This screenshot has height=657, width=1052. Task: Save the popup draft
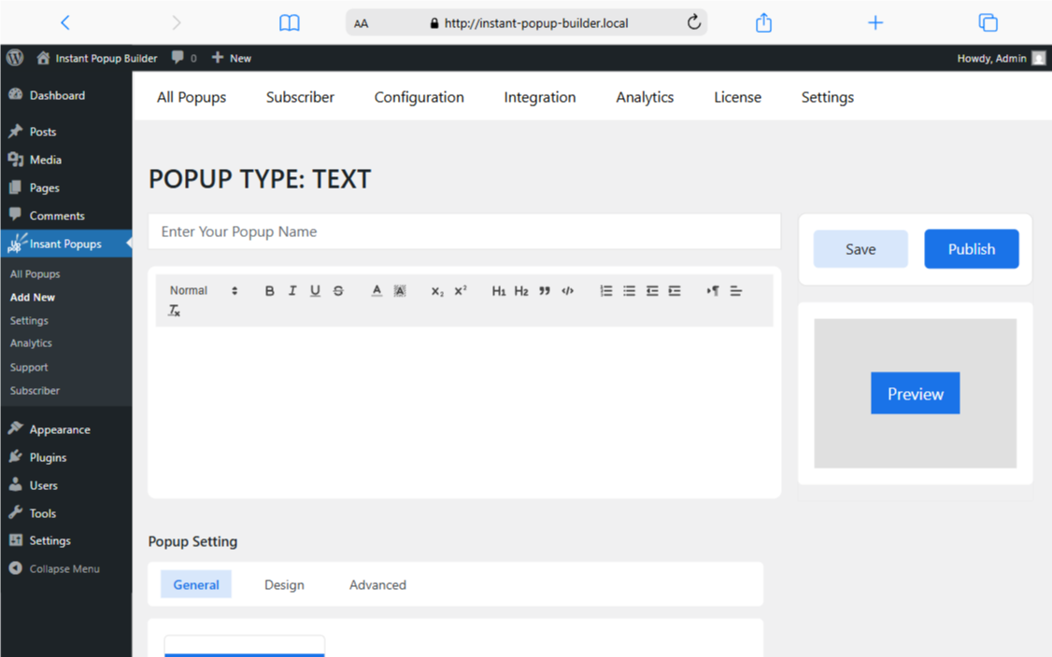pyautogui.click(x=860, y=249)
